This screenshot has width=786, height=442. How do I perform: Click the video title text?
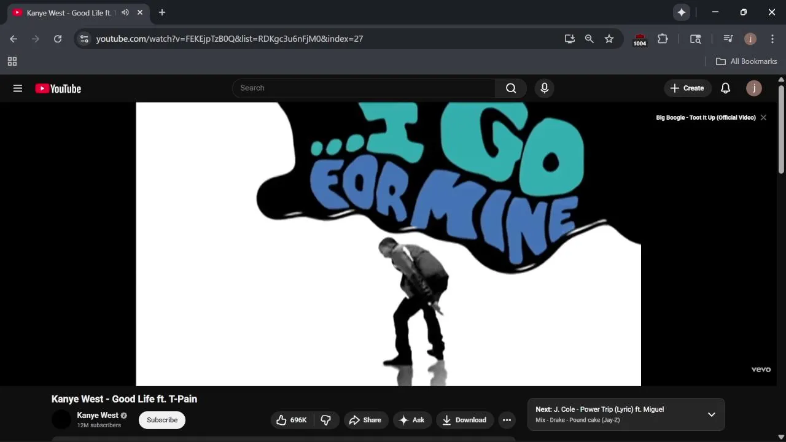click(x=124, y=399)
